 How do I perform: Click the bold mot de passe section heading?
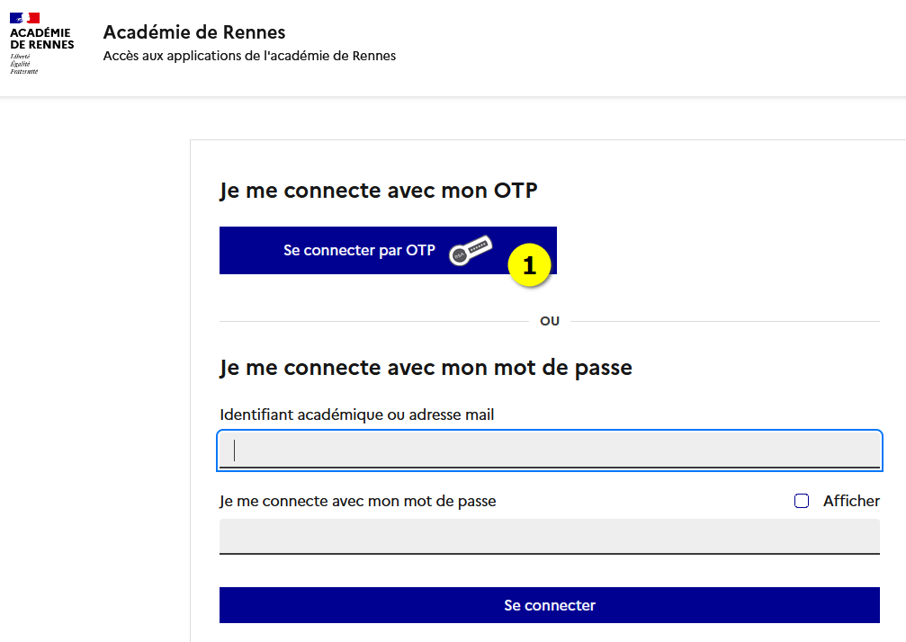pyautogui.click(x=426, y=368)
